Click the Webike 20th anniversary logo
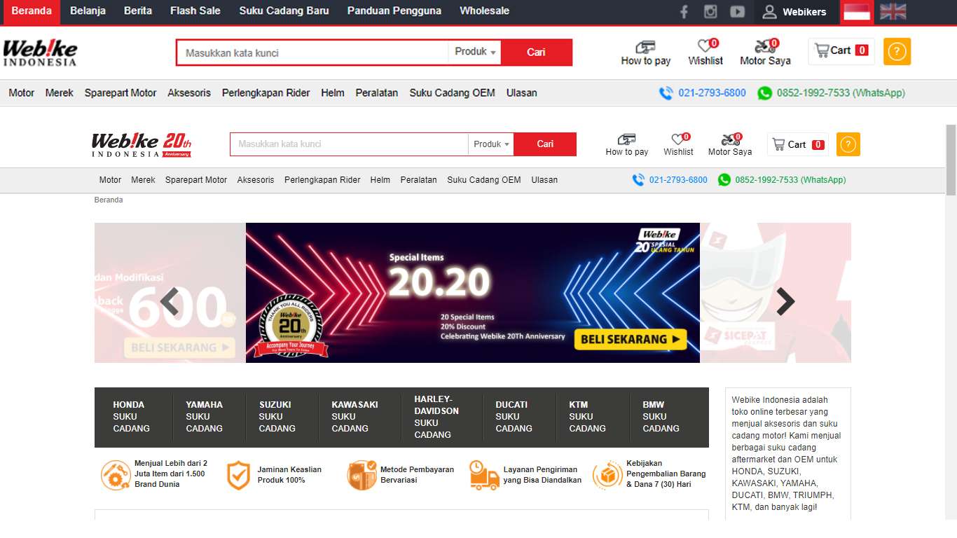 tap(141, 144)
